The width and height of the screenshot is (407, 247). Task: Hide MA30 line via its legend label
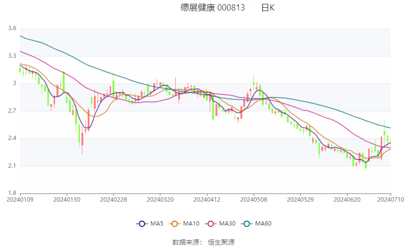[x=227, y=224]
